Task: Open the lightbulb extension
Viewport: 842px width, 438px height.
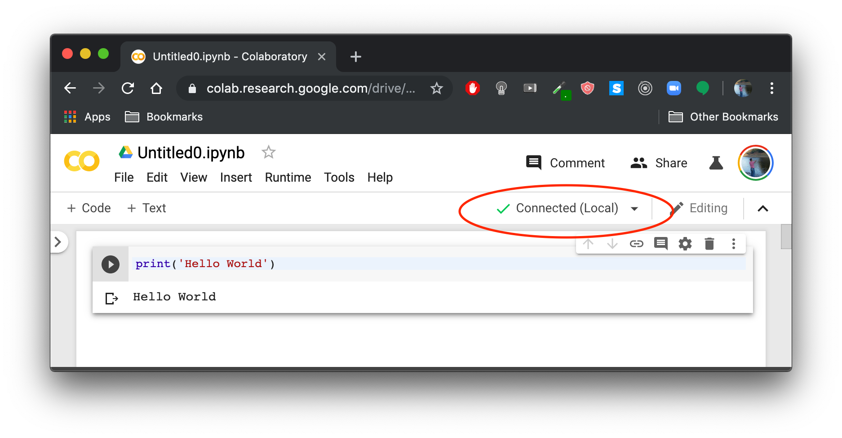Action: point(501,88)
